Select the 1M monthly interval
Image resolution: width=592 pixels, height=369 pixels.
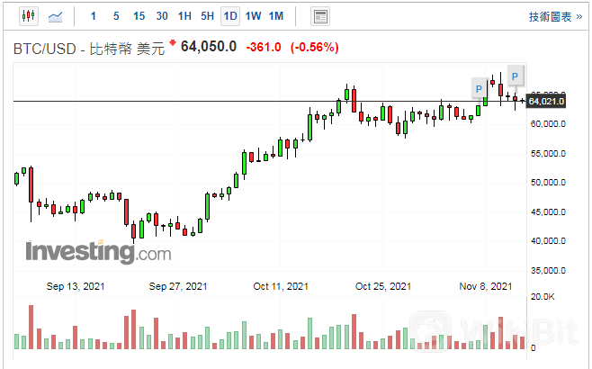click(x=276, y=16)
